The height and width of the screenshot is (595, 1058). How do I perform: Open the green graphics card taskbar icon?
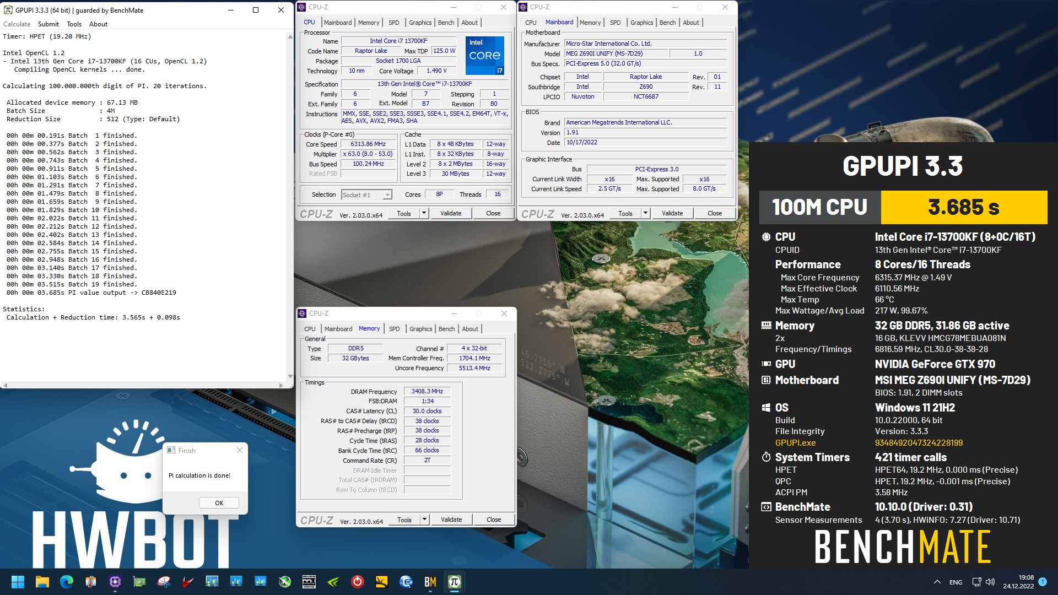(x=139, y=582)
